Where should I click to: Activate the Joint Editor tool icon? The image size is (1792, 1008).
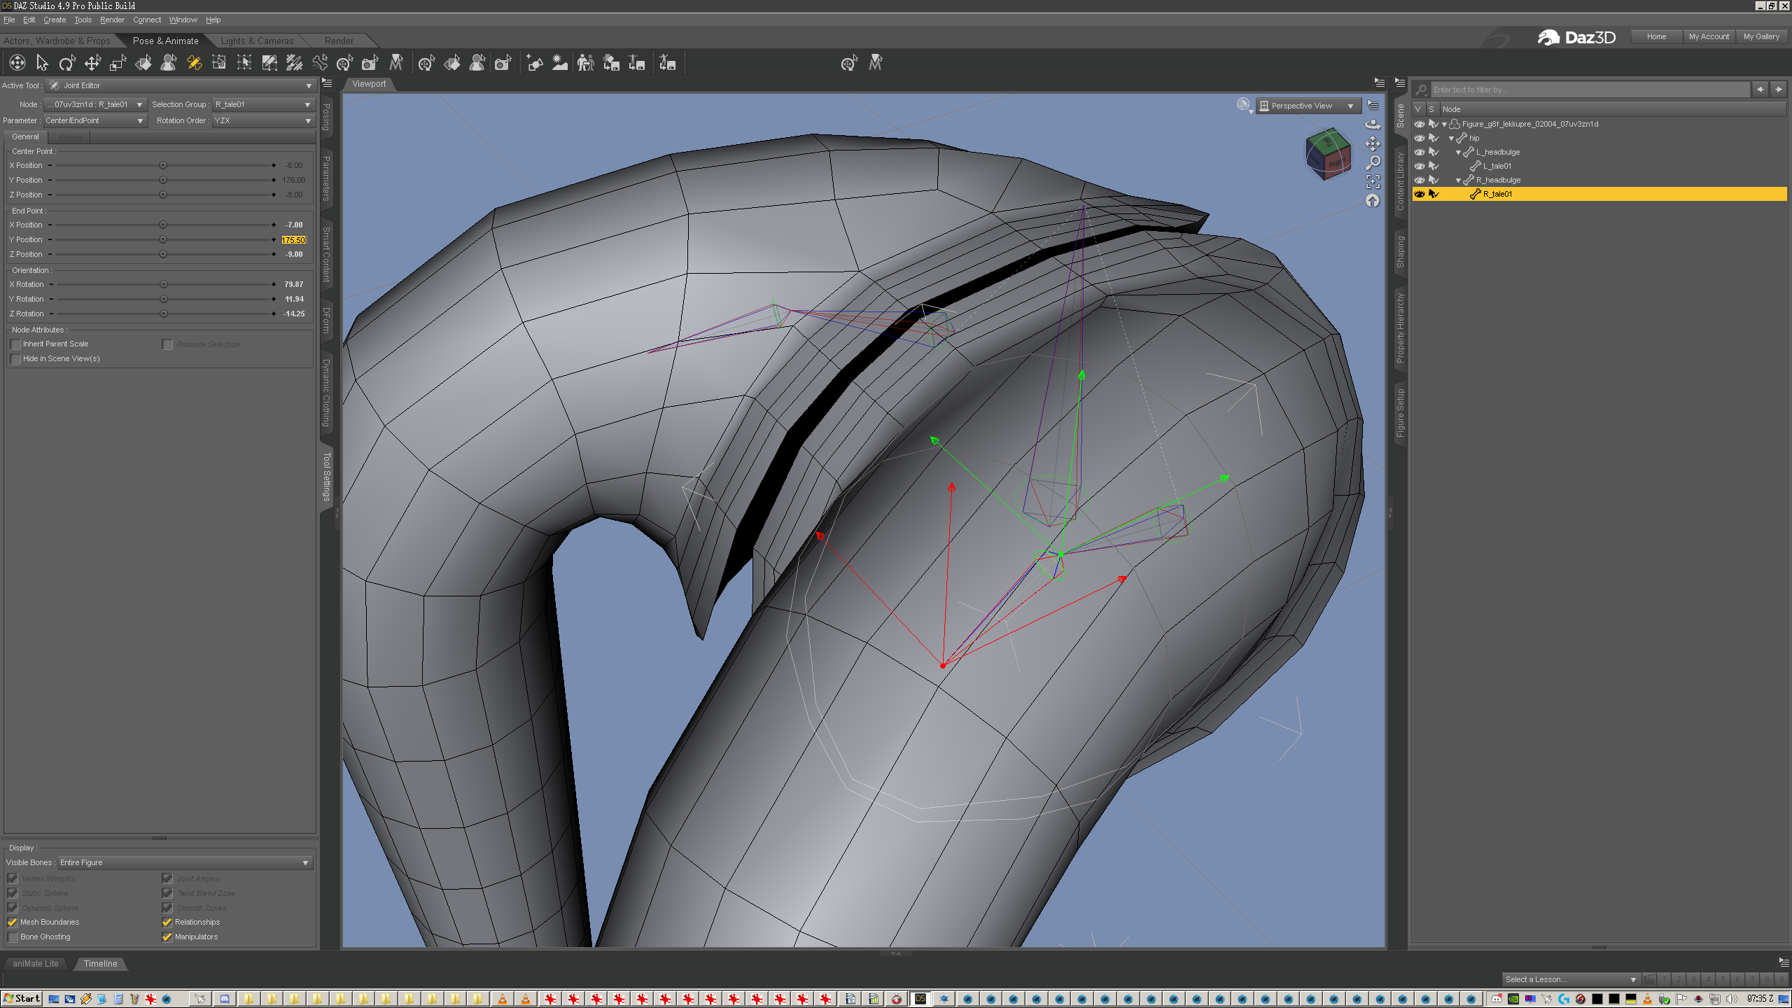click(x=194, y=64)
